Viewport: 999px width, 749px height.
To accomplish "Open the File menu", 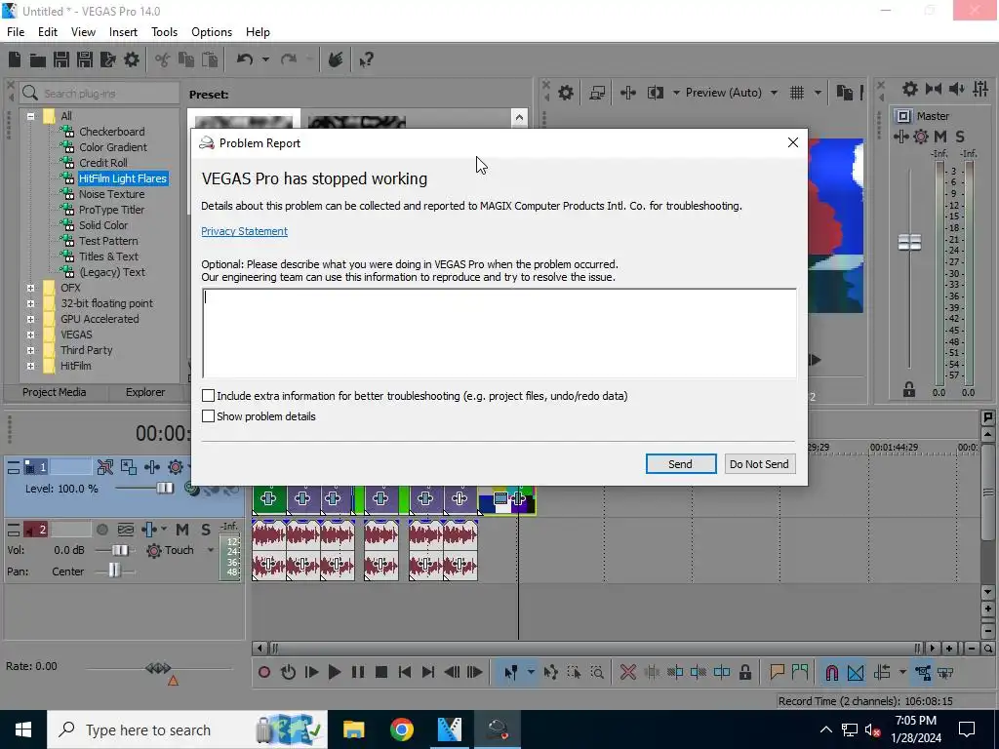I will click(16, 32).
